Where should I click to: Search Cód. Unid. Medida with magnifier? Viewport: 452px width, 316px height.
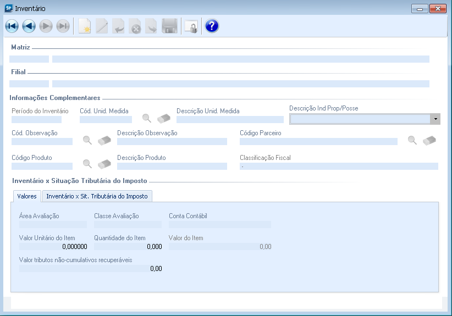click(x=147, y=118)
